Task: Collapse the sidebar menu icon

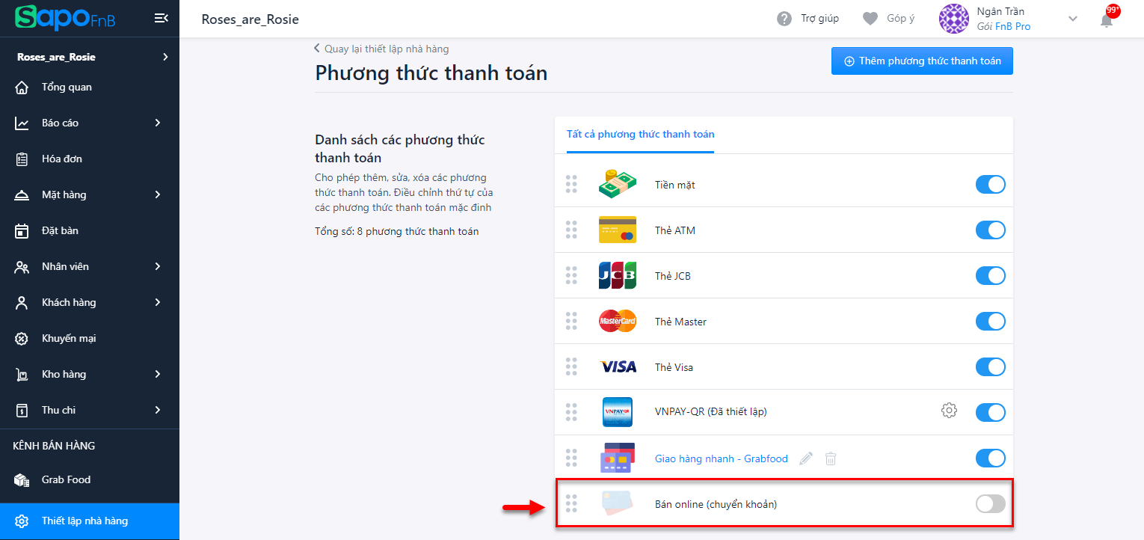Action: coord(161,18)
